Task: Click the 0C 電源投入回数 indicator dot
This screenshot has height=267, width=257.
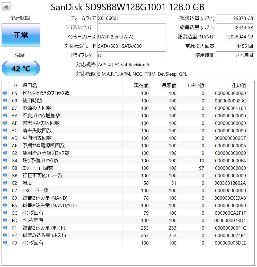Action: (5, 108)
